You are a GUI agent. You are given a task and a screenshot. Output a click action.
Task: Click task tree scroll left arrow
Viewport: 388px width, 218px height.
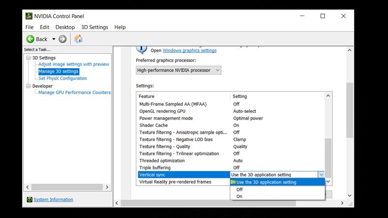pos(28,187)
